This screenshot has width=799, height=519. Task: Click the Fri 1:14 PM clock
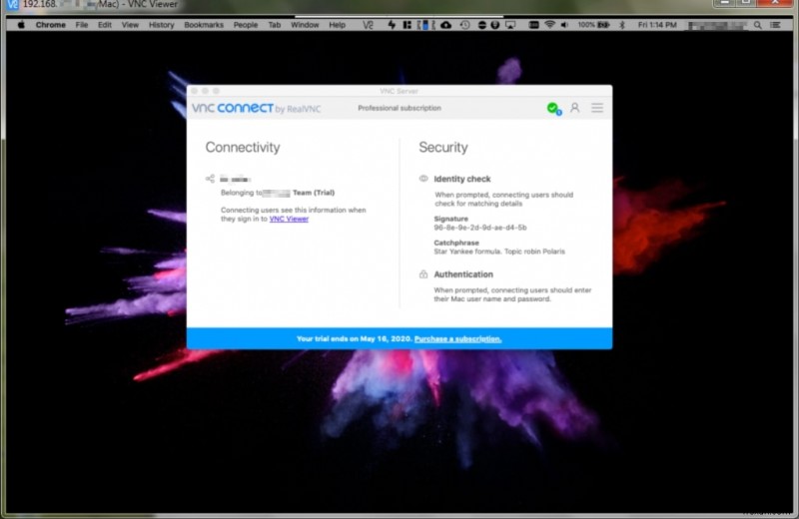pyautogui.click(x=657, y=24)
